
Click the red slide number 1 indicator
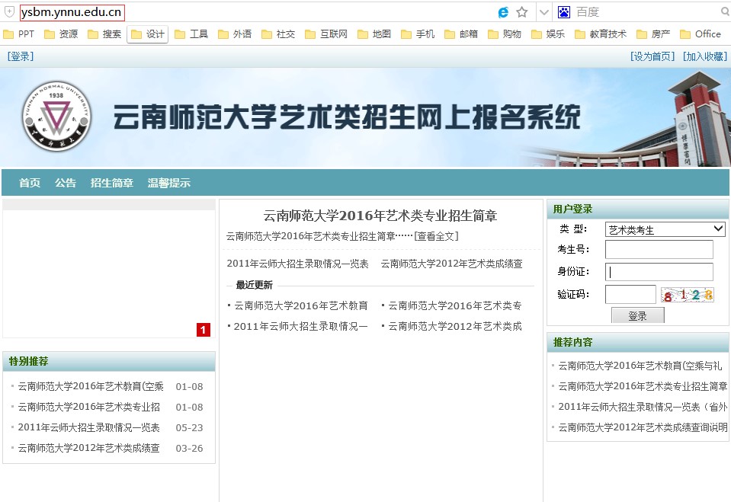pos(204,330)
